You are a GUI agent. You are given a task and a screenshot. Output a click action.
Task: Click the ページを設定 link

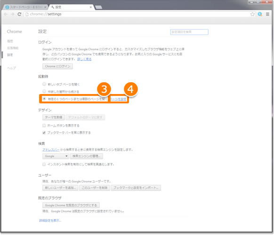click(118, 99)
